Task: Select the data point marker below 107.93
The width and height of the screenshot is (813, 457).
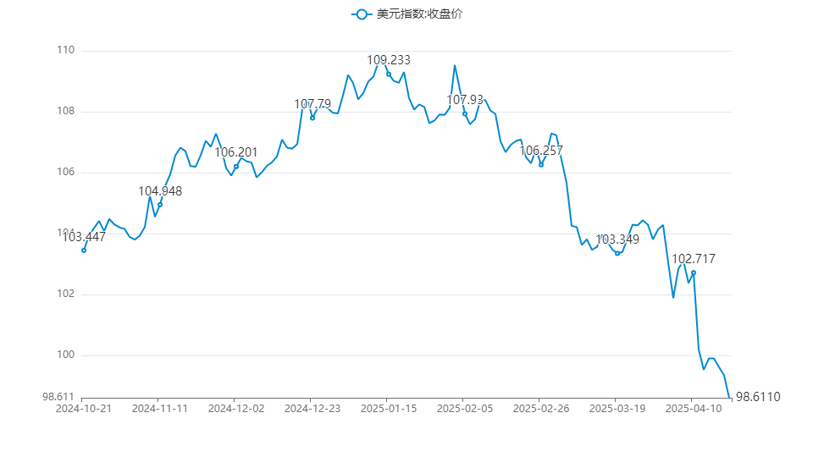Action: click(x=465, y=113)
